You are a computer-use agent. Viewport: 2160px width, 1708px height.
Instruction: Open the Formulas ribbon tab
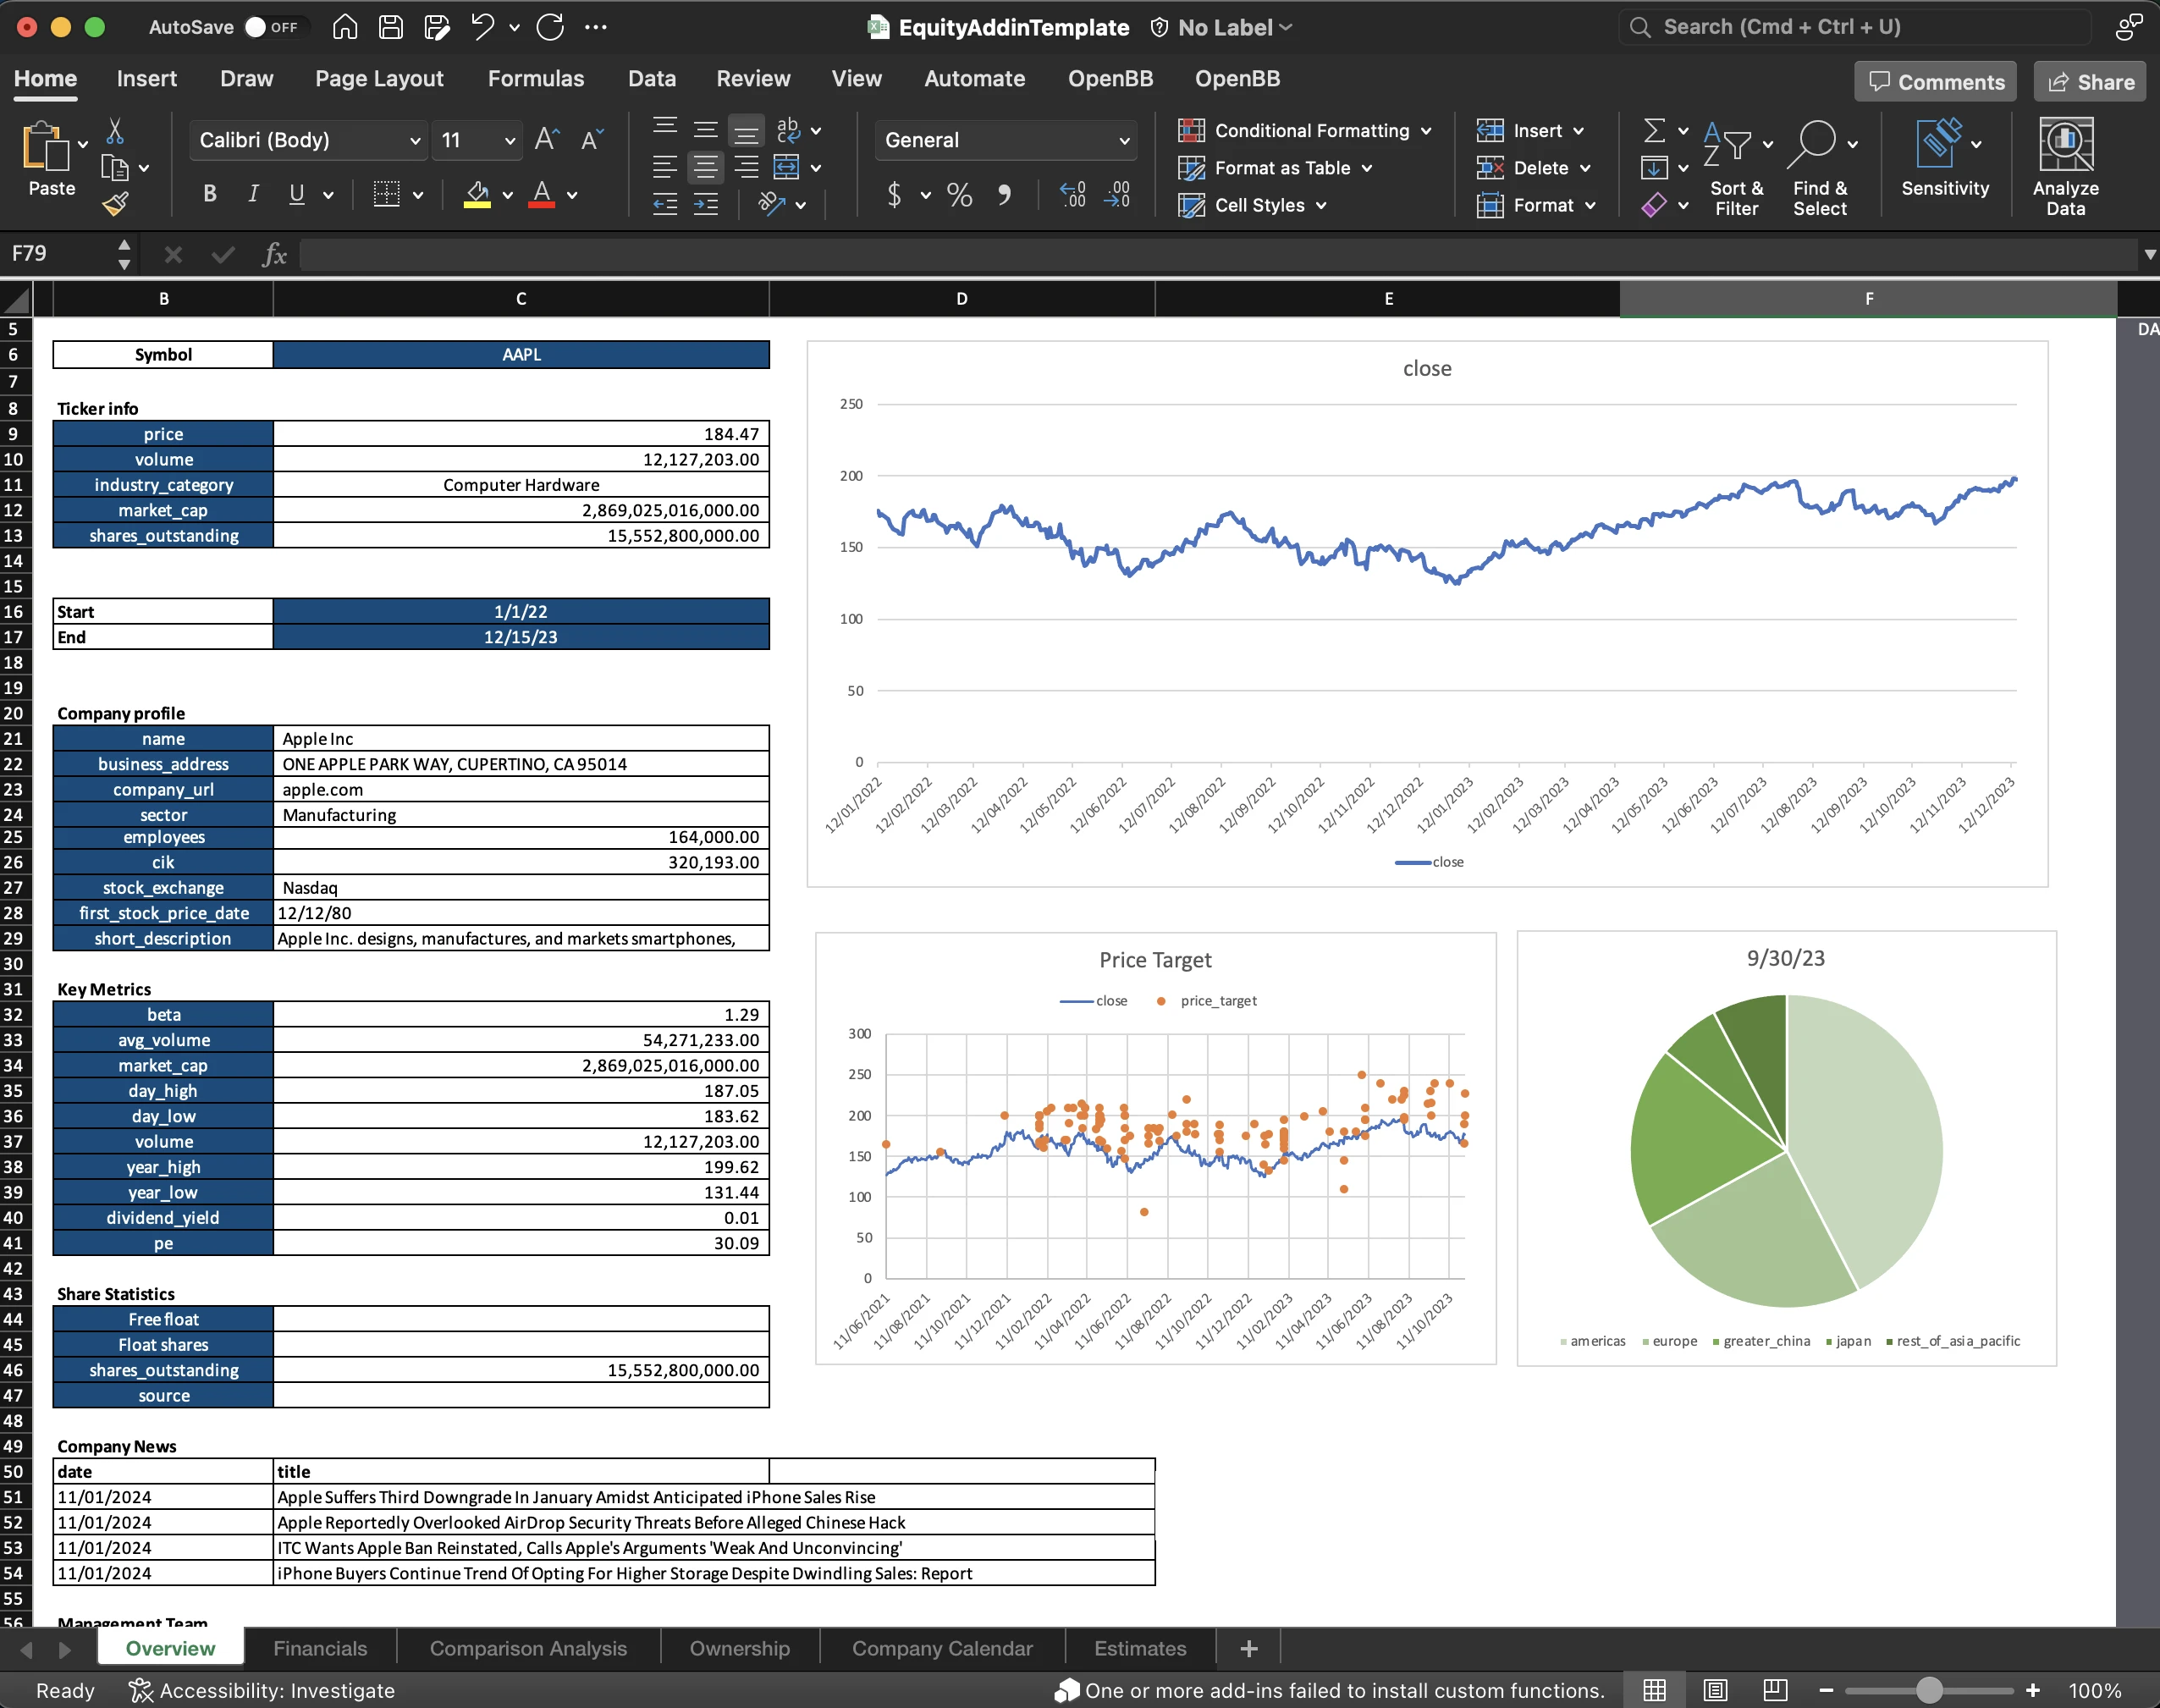click(535, 78)
